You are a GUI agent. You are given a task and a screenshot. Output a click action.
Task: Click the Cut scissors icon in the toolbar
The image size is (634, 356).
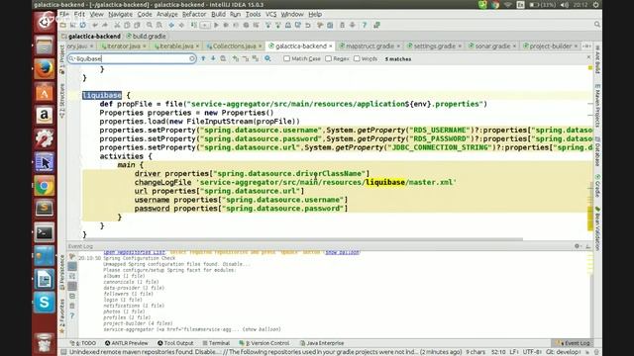point(117,25)
